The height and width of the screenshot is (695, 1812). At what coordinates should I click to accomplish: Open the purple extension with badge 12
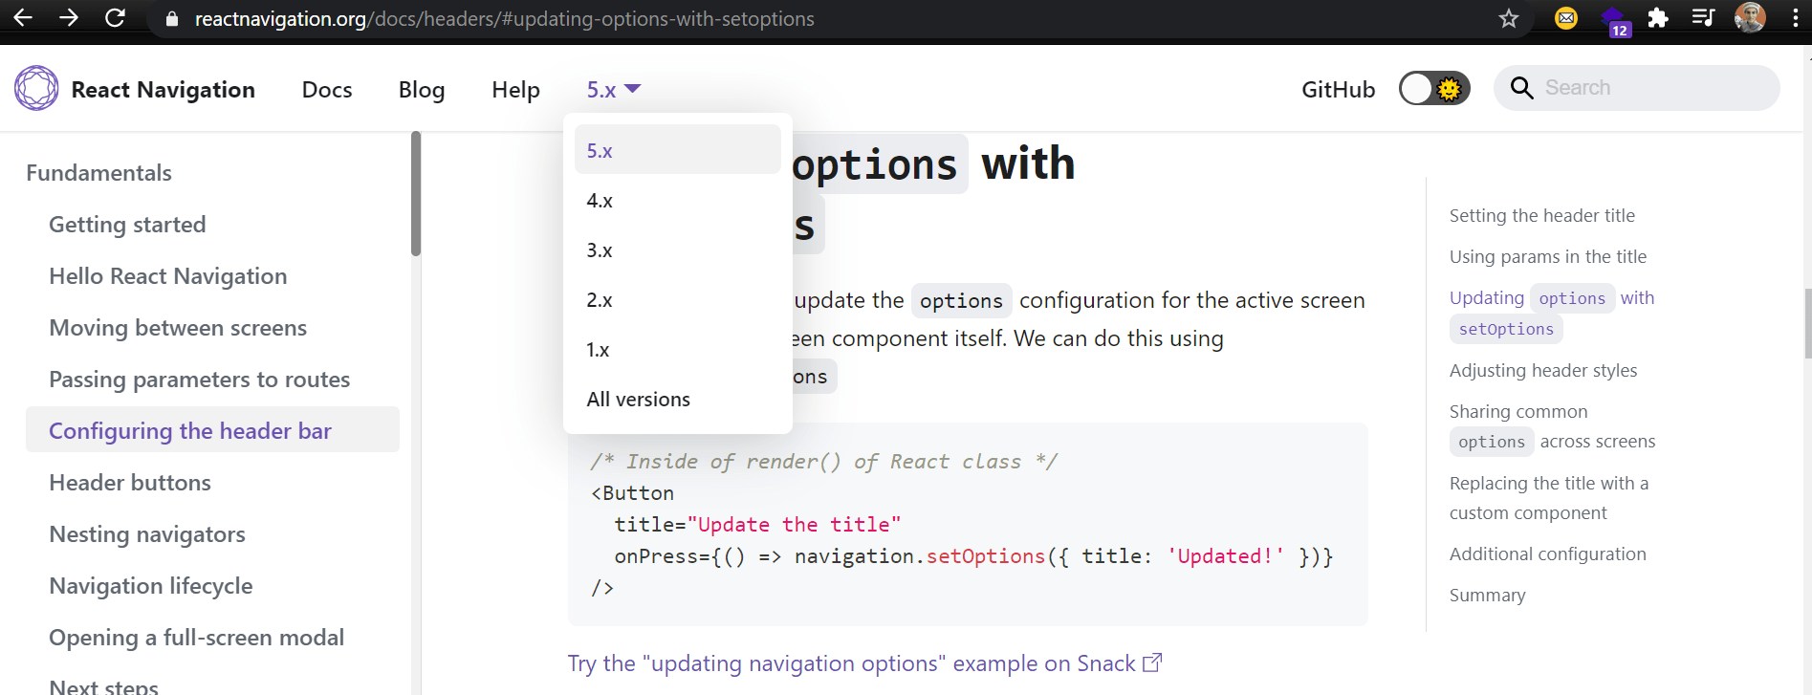pos(1614,20)
